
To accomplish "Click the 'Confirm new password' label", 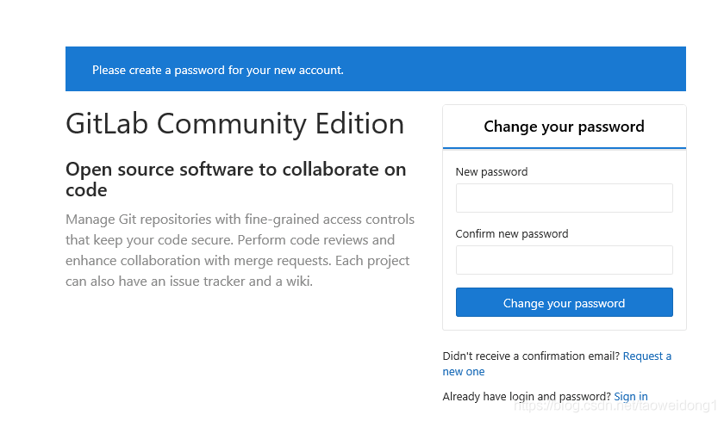I will coord(512,234).
